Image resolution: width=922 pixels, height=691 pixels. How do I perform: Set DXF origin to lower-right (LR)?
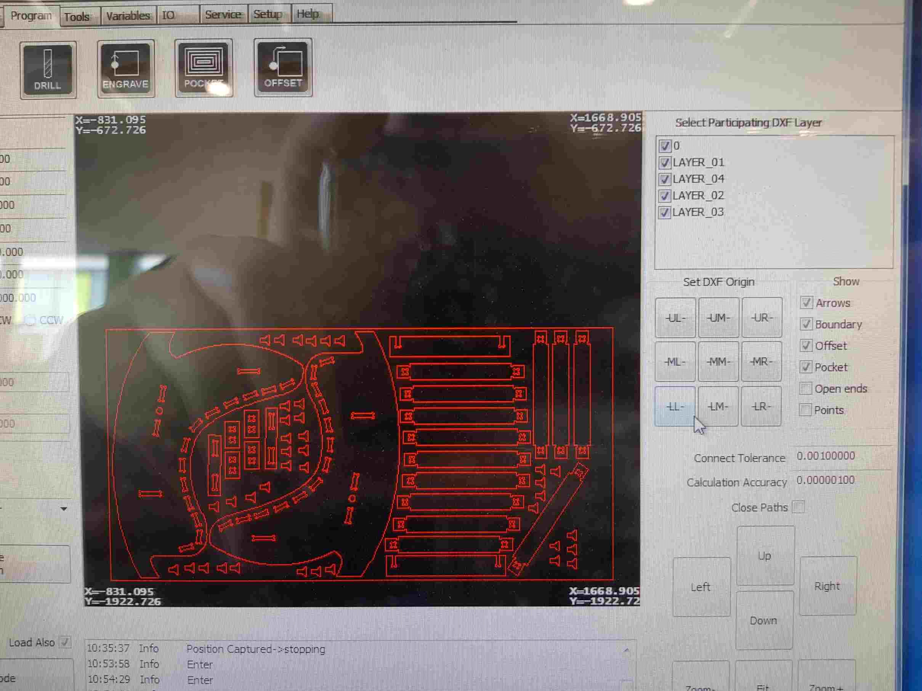click(x=761, y=406)
